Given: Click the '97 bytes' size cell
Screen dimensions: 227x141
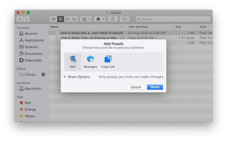Looking at the screenshot, I should tap(186, 38).
